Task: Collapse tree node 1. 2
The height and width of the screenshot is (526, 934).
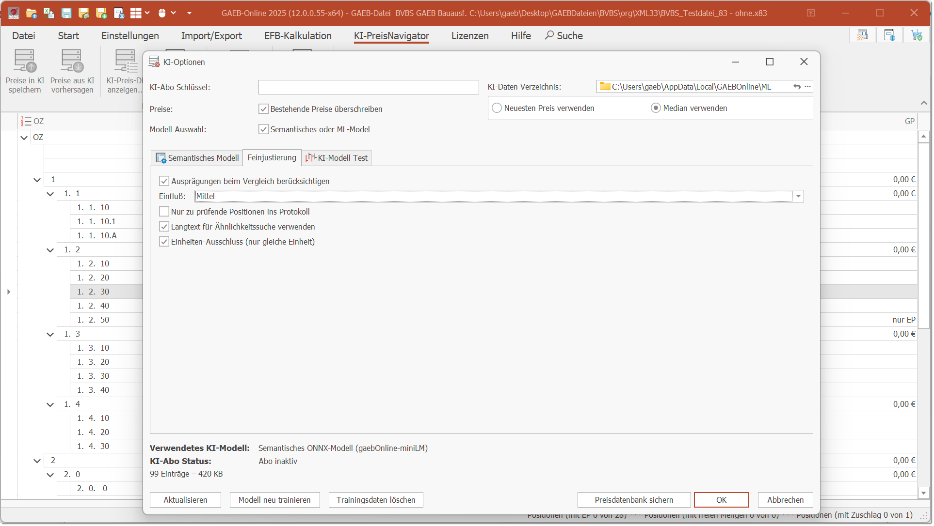Action: (50, 250)
